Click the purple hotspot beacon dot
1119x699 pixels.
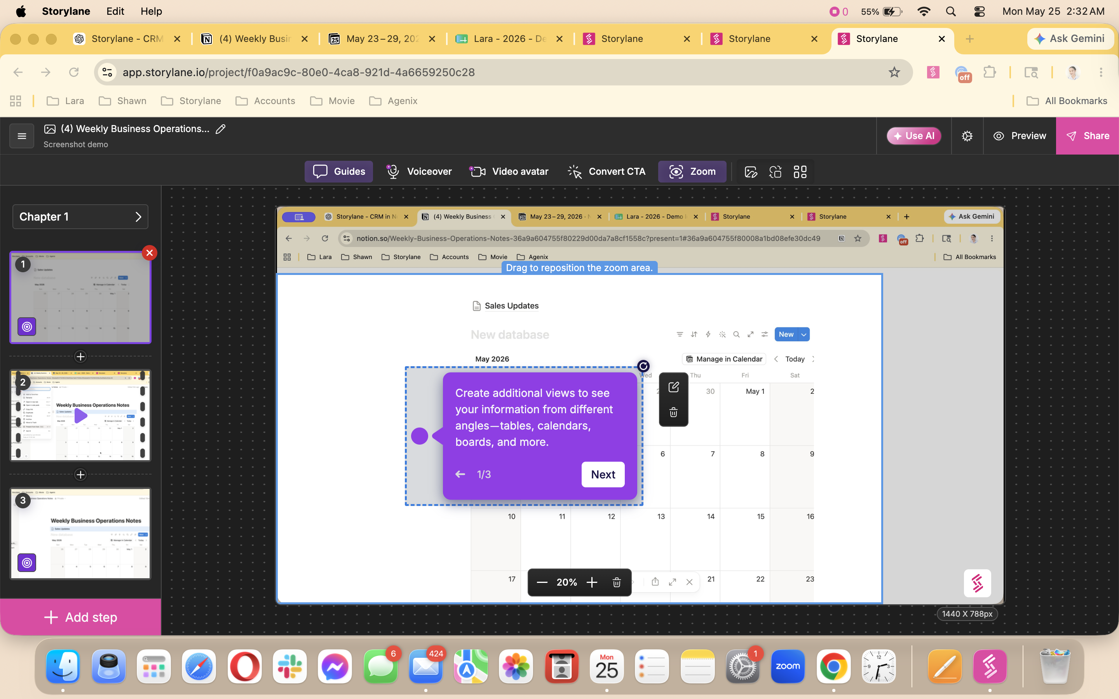[419, 436]
